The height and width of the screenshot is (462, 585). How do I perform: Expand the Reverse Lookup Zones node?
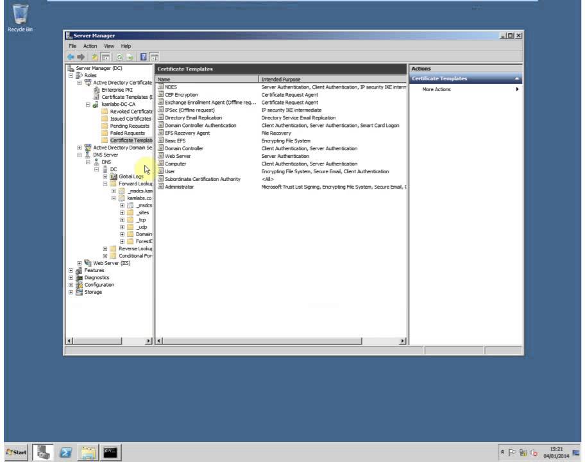coord(105,248)
